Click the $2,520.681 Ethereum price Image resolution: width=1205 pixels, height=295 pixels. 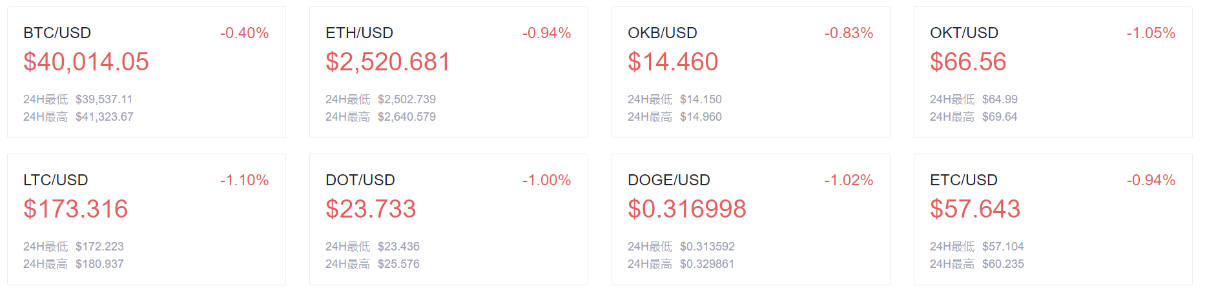(387, 62)
